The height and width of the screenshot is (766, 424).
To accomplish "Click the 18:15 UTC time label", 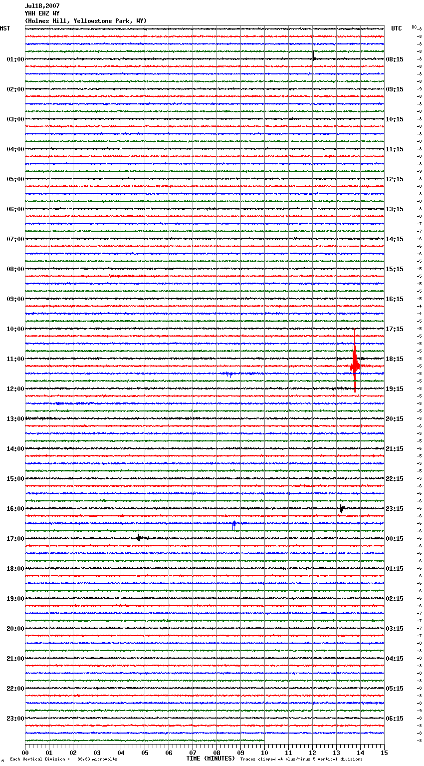I will click(395, 359).
